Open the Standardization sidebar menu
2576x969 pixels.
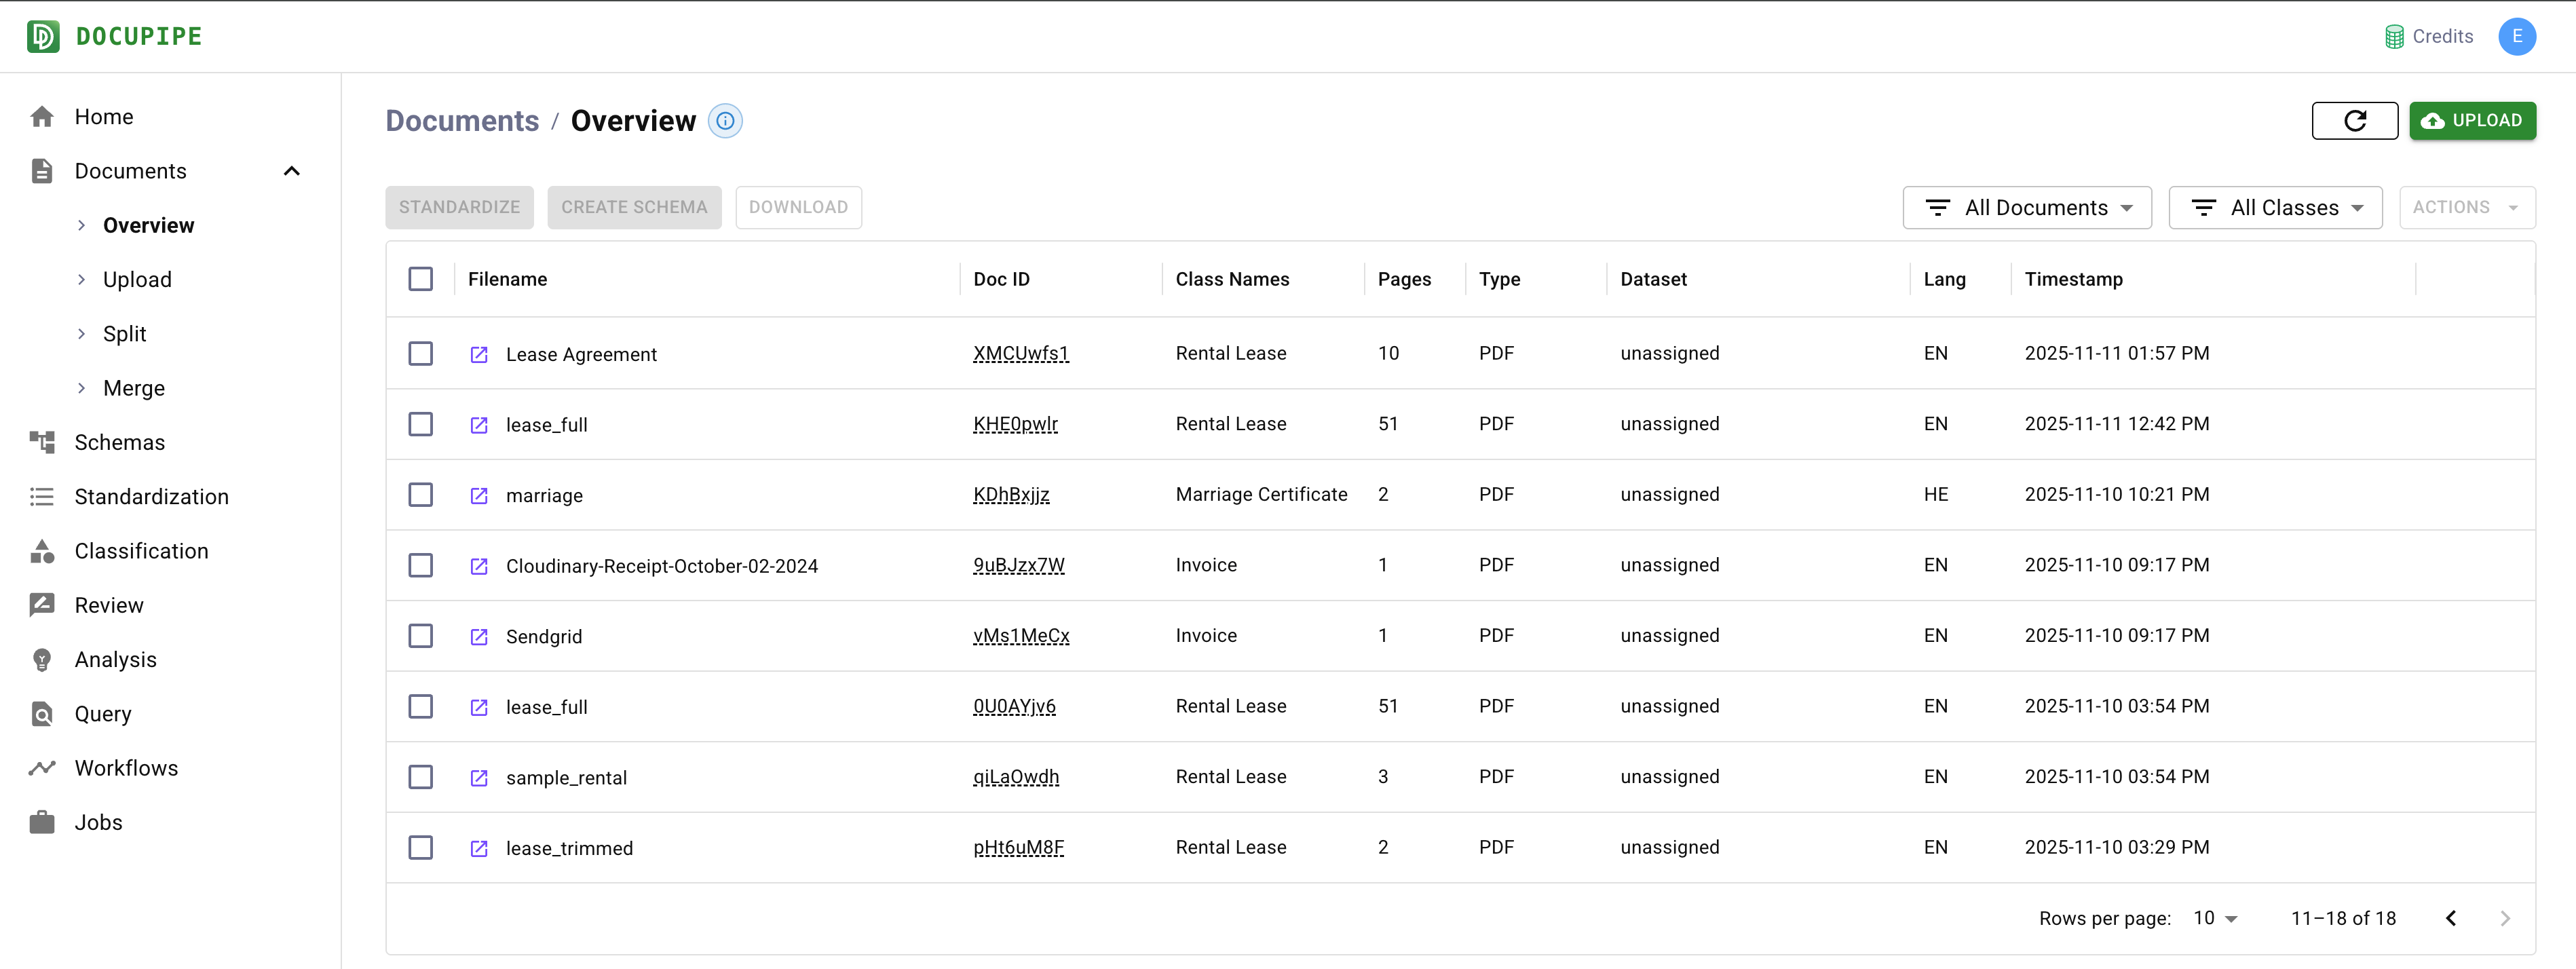click(151, 497)
